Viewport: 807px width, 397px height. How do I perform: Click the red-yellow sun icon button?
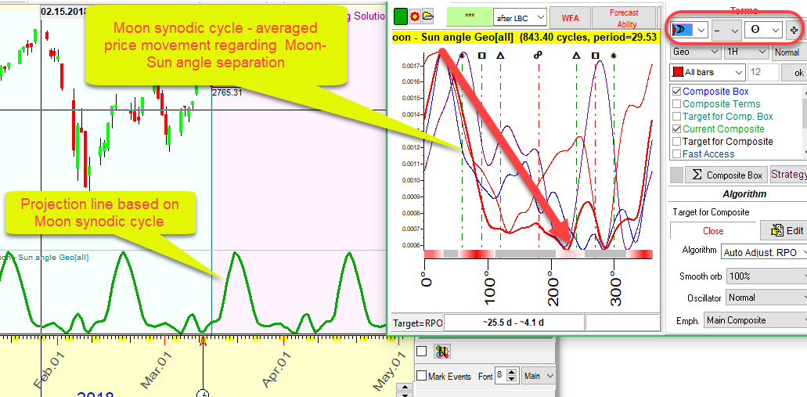coord(413,16)
